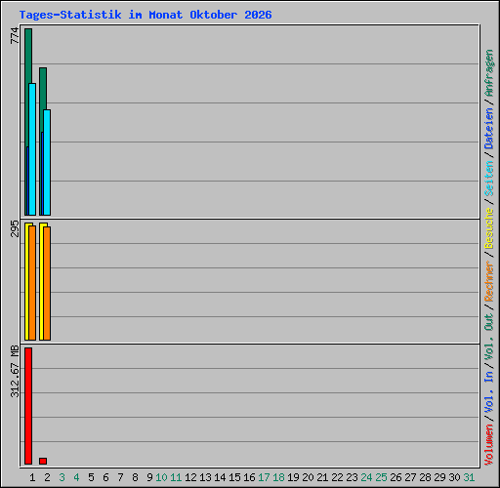Click the cyan Seiten bar for day 2
500x488 pixels.
pos(47,162)
